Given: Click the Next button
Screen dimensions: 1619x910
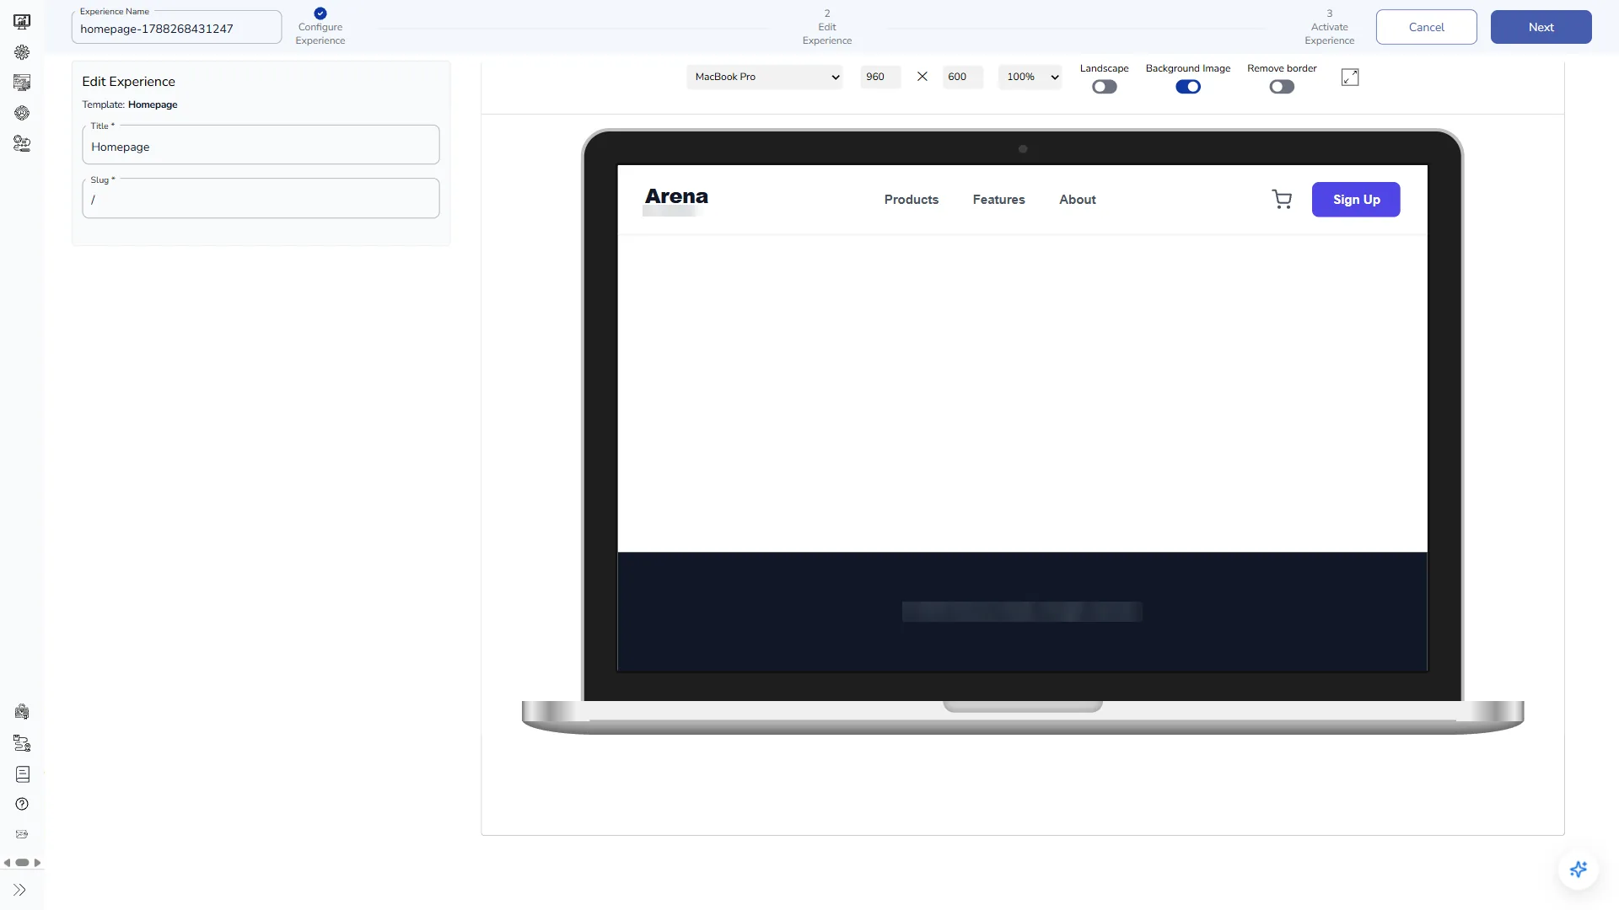Looking at the screenshot, I should [x=1541, y=27].
